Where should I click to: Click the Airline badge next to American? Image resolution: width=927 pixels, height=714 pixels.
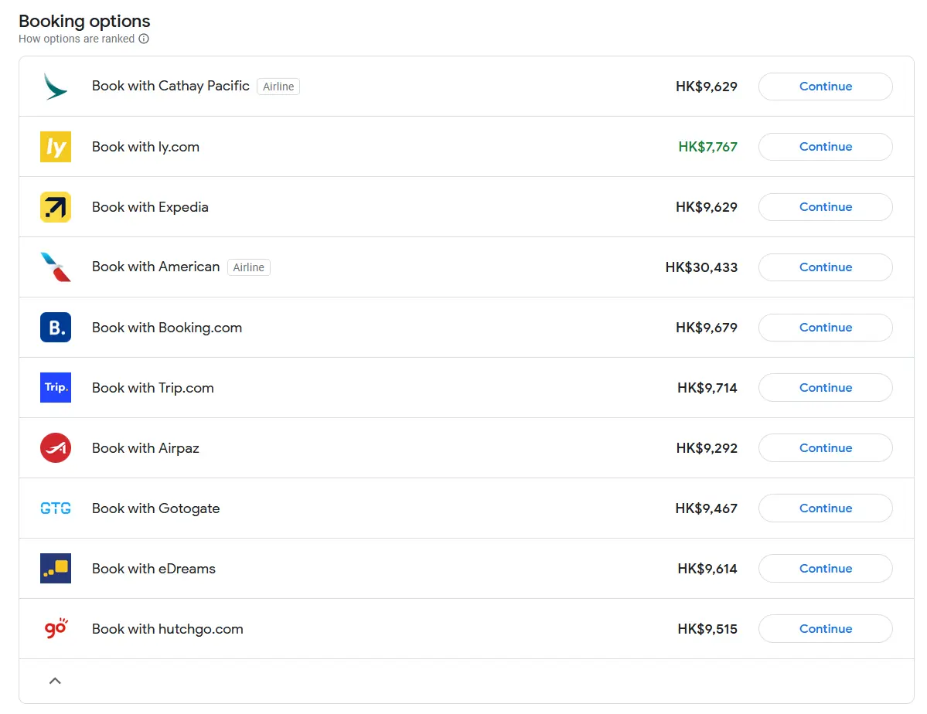(249, 267)
